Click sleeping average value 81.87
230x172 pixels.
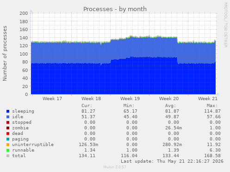[x=172, y=111]
